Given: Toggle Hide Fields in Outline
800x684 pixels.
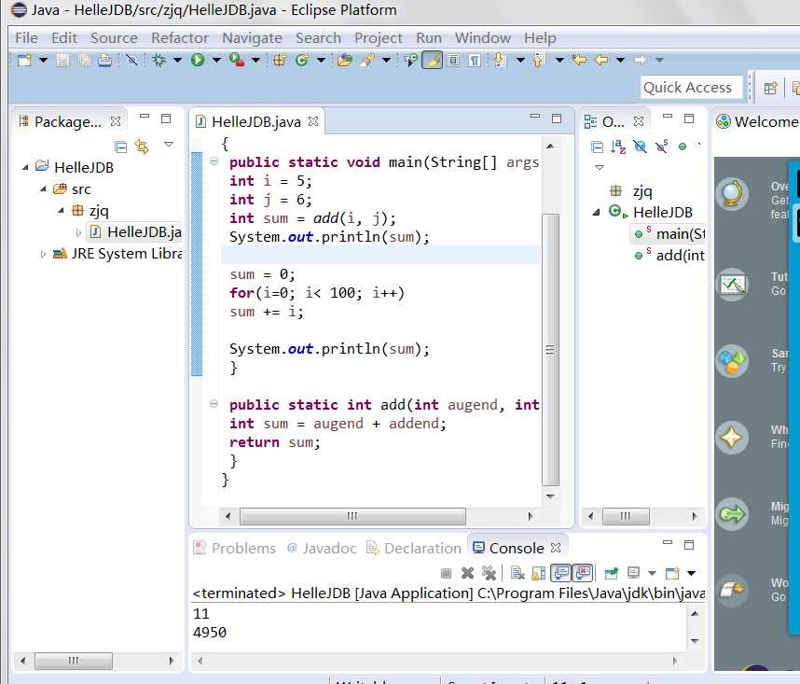Looking at the screenshot, I should point(640,147).
